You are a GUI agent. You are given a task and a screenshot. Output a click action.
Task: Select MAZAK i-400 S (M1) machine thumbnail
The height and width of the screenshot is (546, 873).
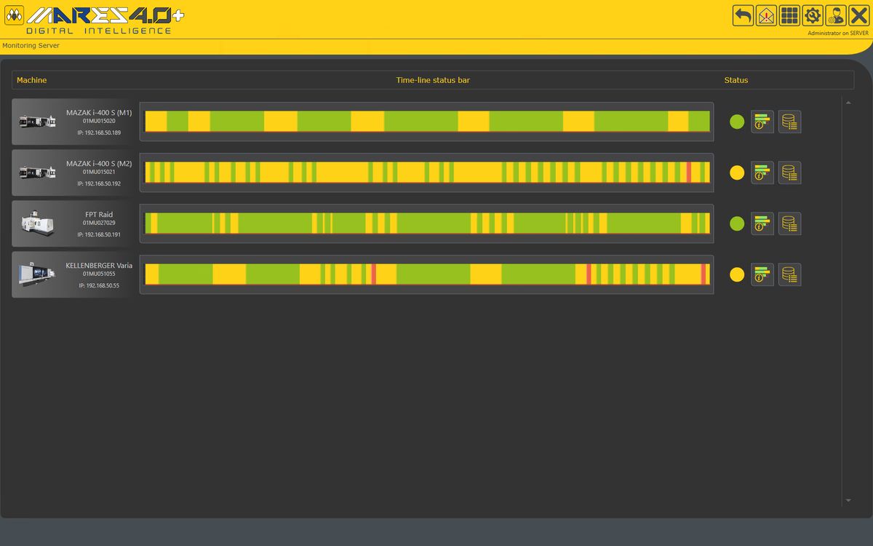(x=37, y=122)
